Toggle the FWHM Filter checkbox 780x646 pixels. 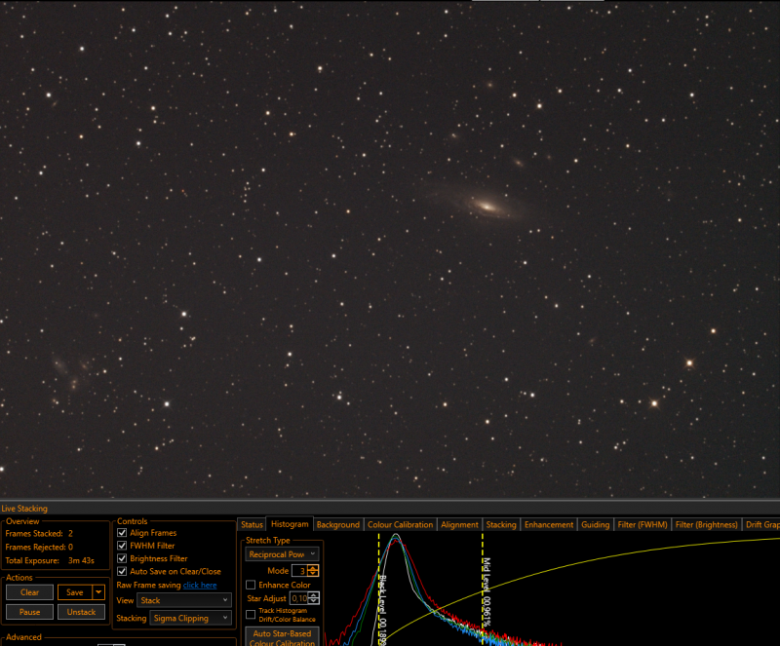tap(122, 546)
